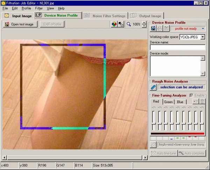Select the Red channel tab
The image size is (210, 170).
tap(156, 101)
